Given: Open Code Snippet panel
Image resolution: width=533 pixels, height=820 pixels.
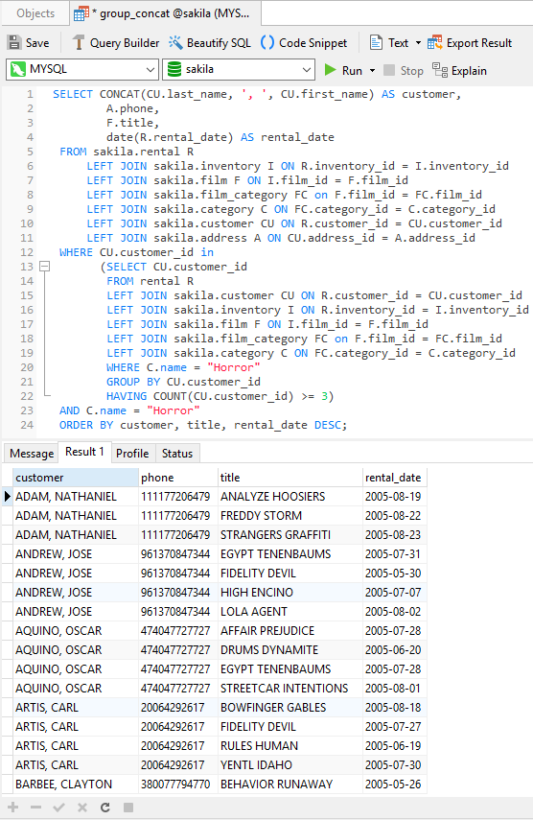Looking at the screenshot, I should tap(304, 43).
